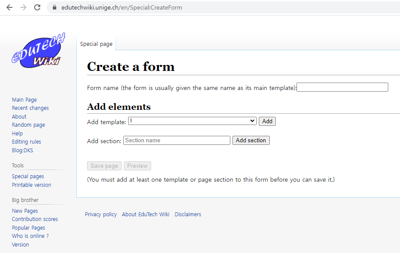Click the Tools sidebar heading
Image resolution: width=400 pixels, height=253 pixels.
[18, 166]
